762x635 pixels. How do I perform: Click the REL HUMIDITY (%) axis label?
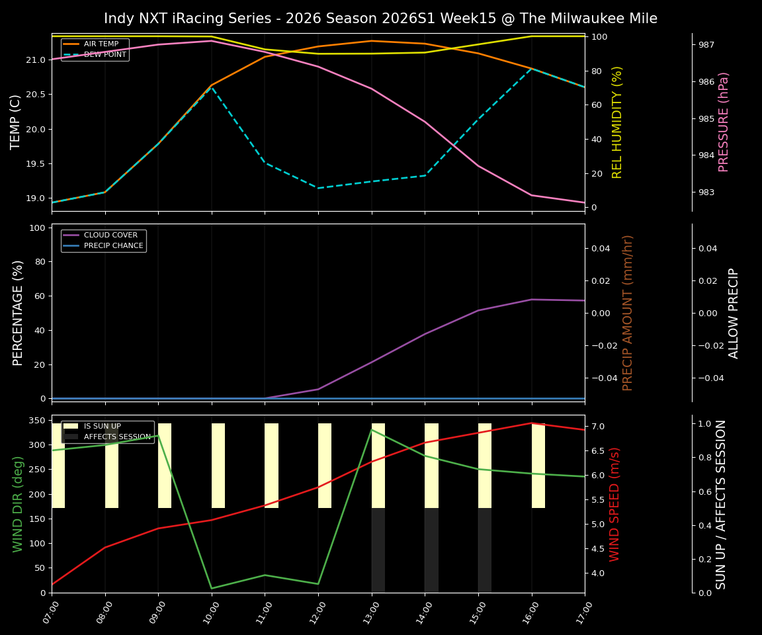coord(617,120)
